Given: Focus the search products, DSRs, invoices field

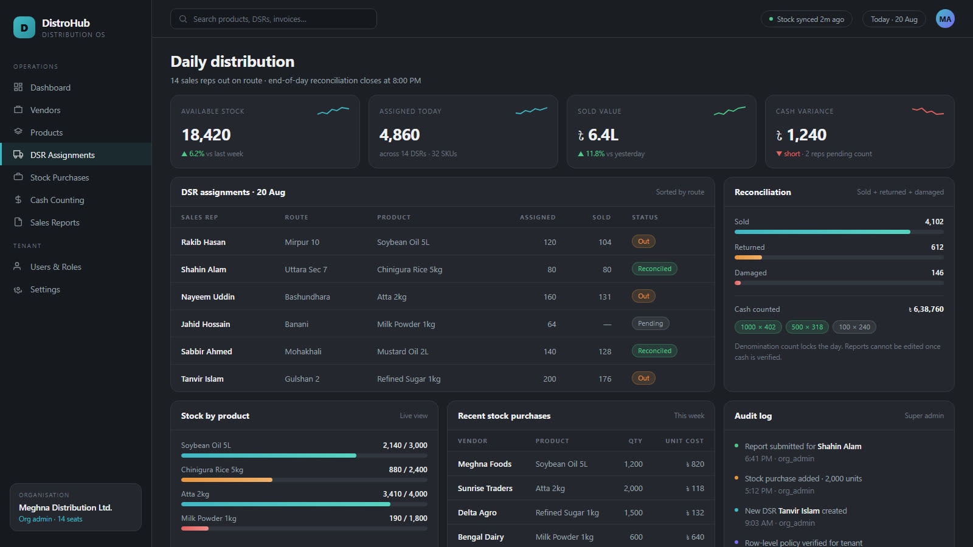Looking at the screenshot, I should 274,19.
